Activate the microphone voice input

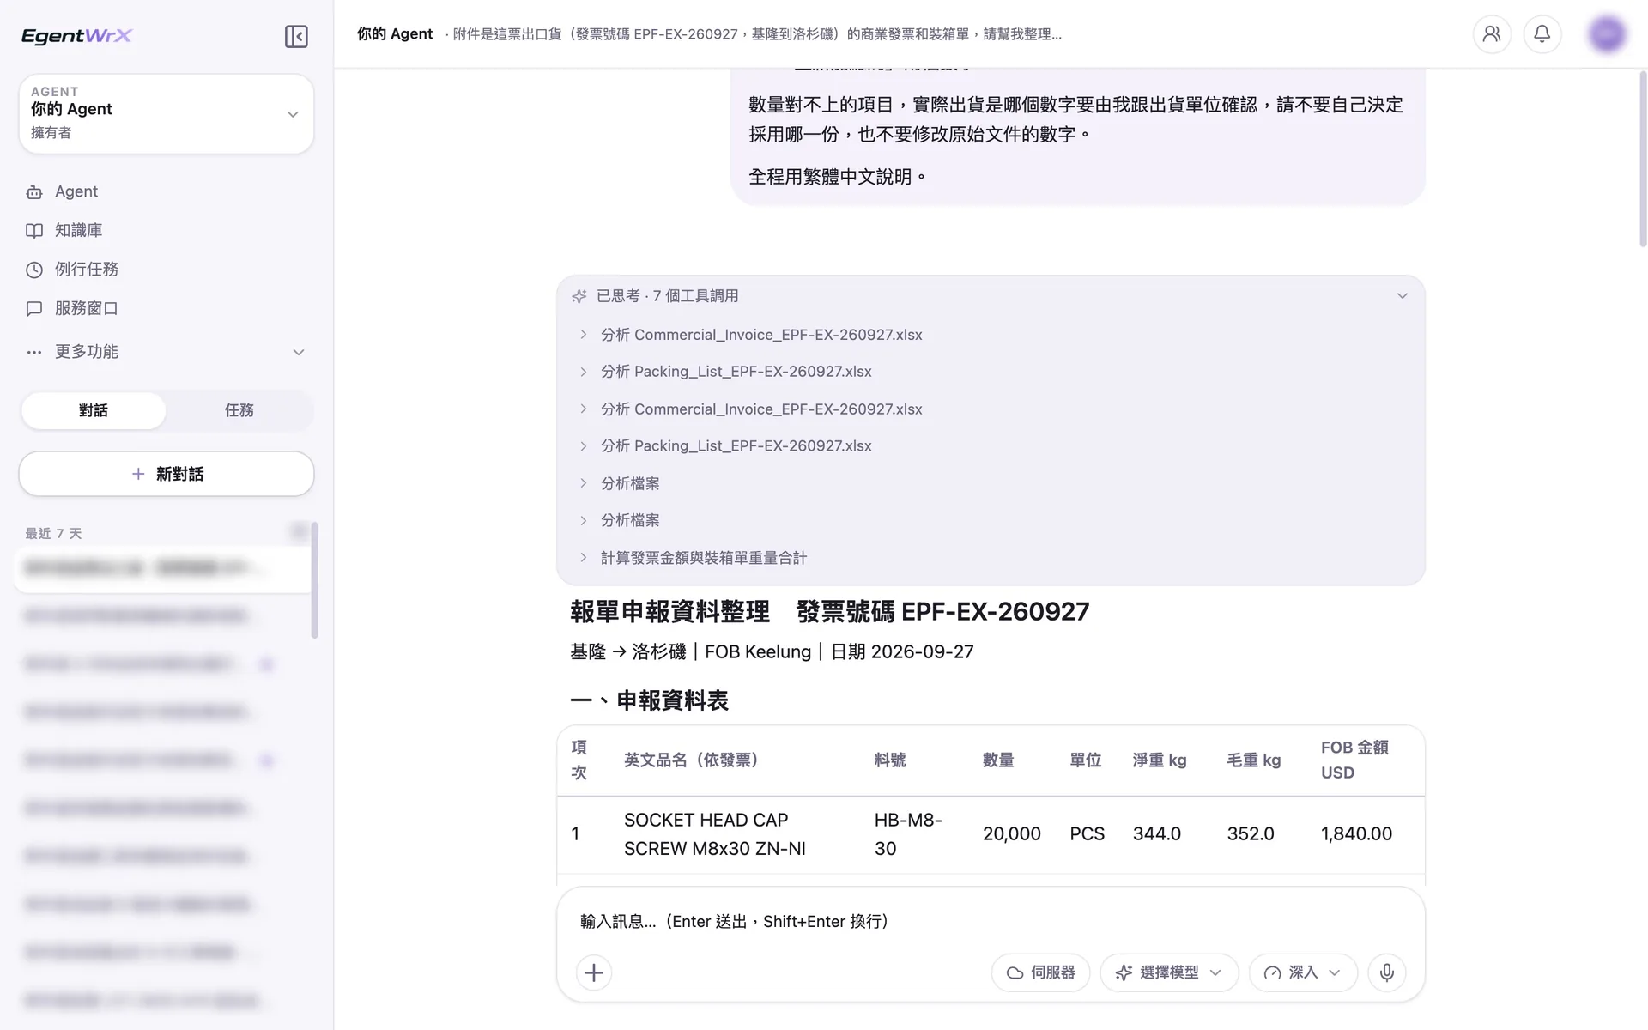point(1387,972)
